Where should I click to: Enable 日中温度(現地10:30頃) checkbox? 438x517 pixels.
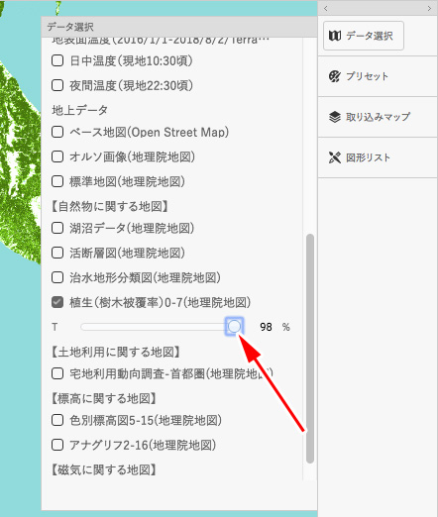pyautogui.click(x=57, y=60)
